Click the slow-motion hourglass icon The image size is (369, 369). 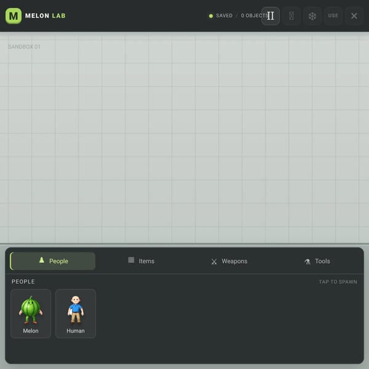(292, 16)
